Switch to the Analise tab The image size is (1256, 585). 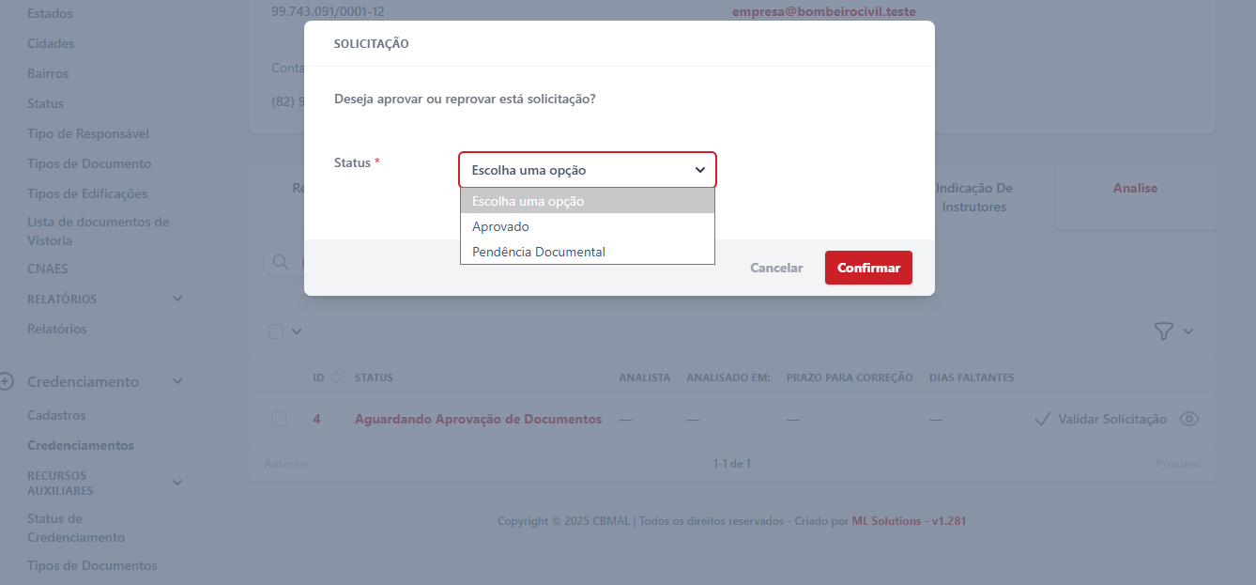coord(1135,188)
